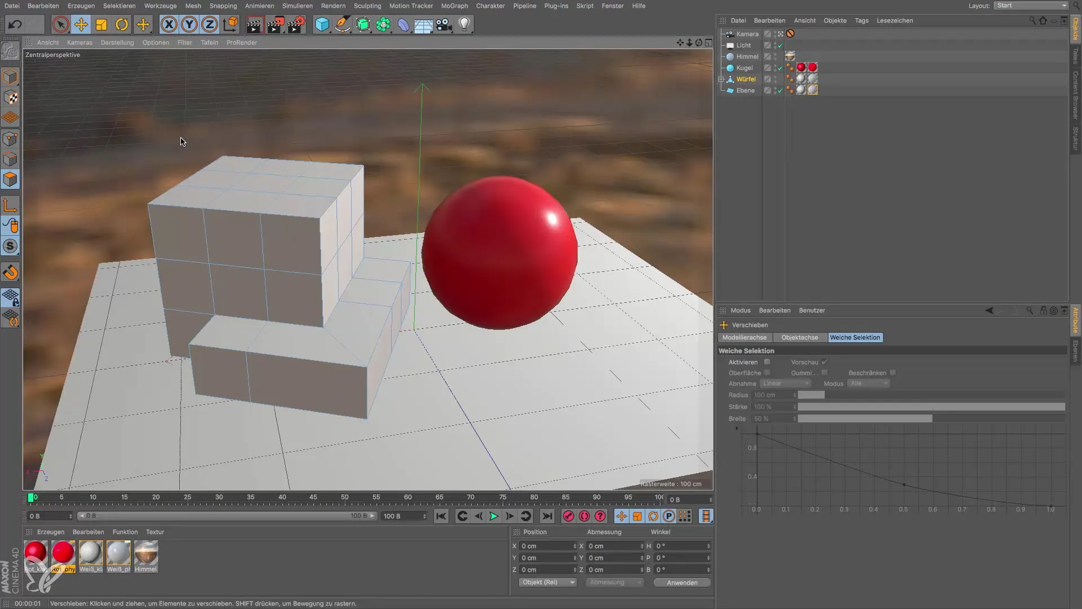Toggle Kugel visibility dots
This screenshot has height=609, width=1082.
775,68
